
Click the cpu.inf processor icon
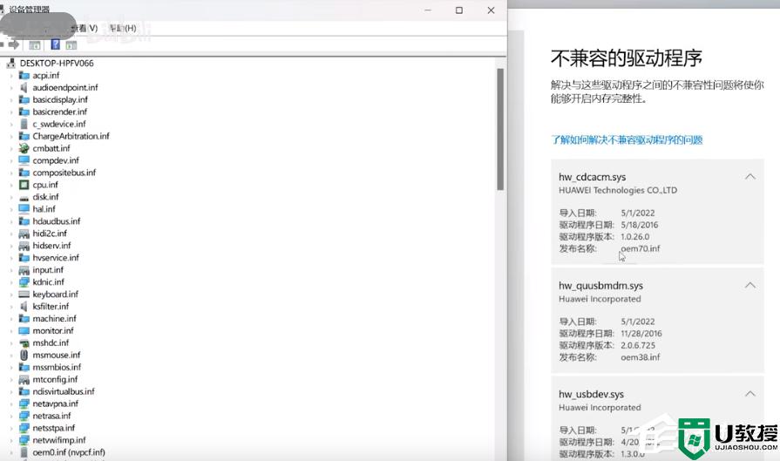tap(24, 185)
